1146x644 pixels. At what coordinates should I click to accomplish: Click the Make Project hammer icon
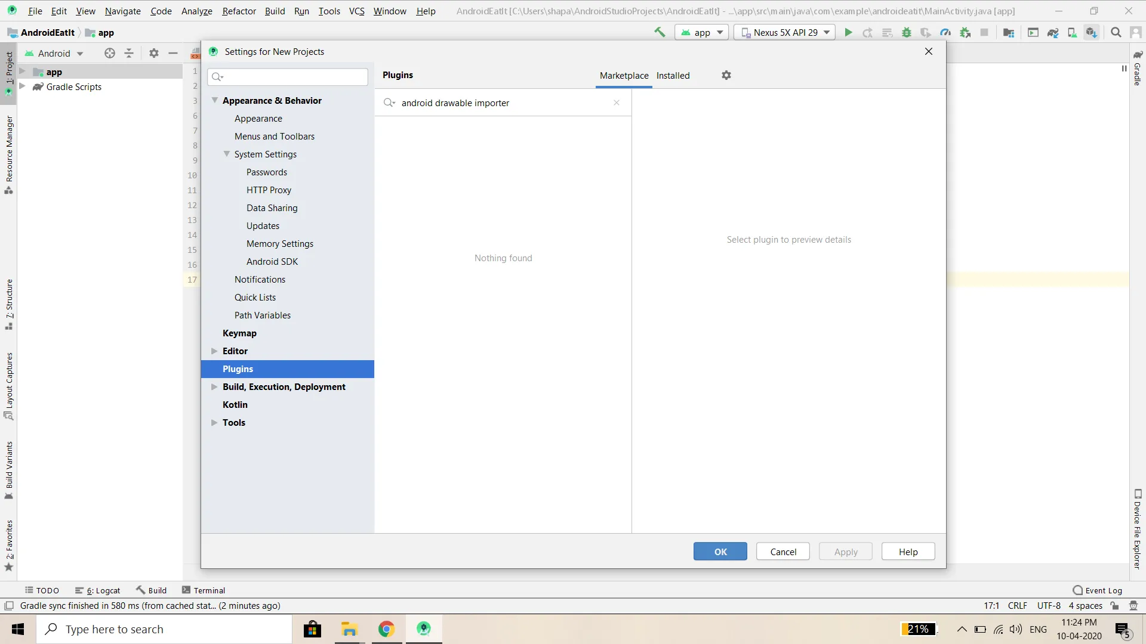pyautogui.click(x=660, y=32)
